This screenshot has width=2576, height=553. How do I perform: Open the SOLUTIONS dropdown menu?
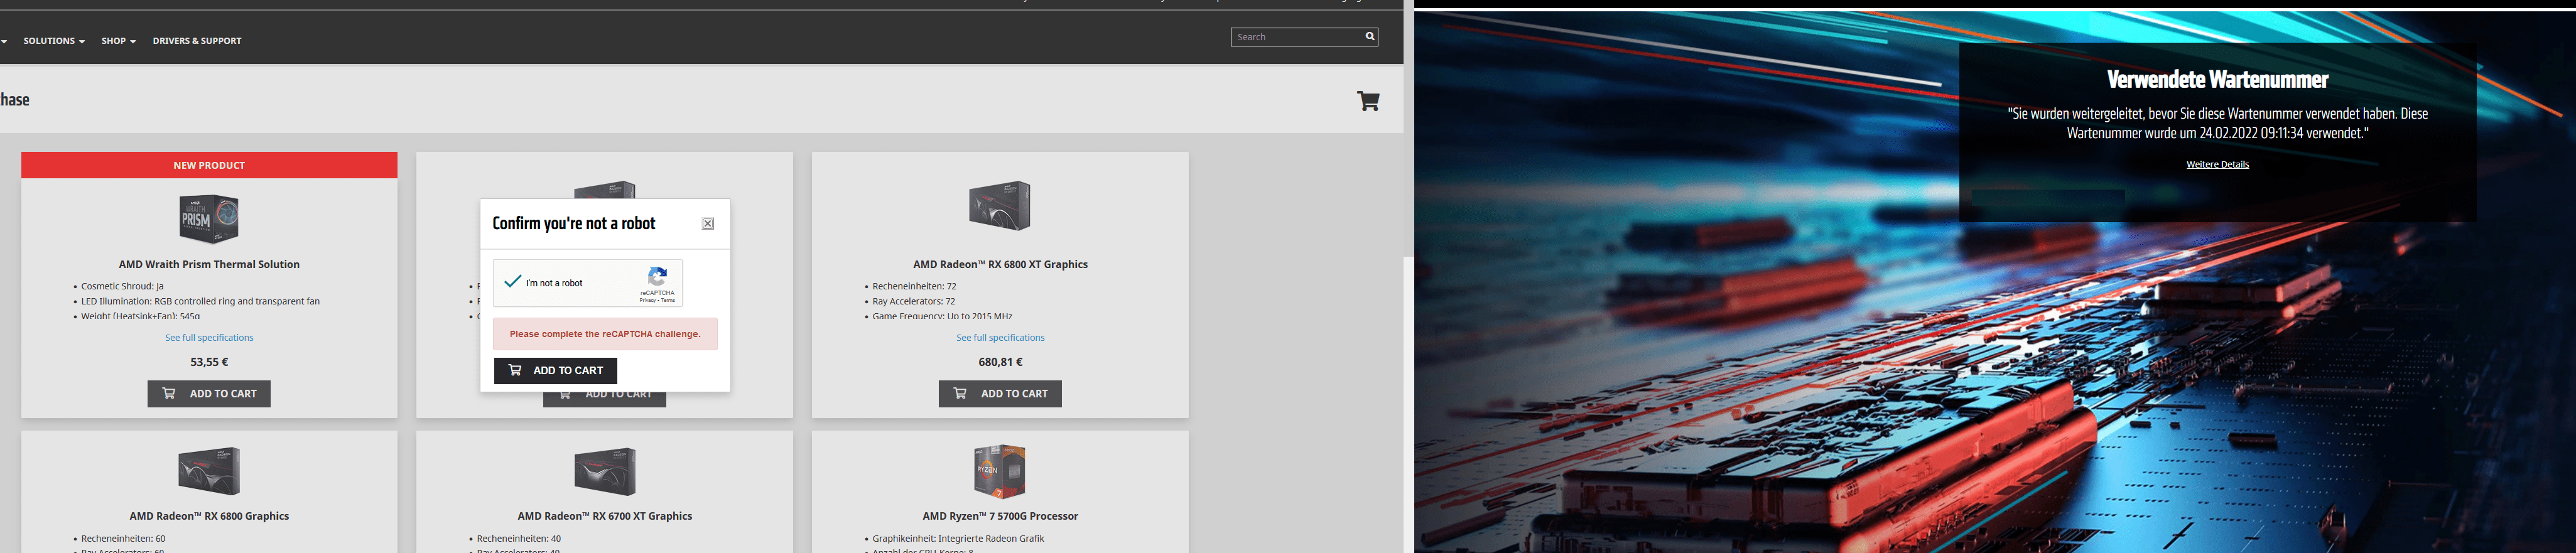[54, 41]
